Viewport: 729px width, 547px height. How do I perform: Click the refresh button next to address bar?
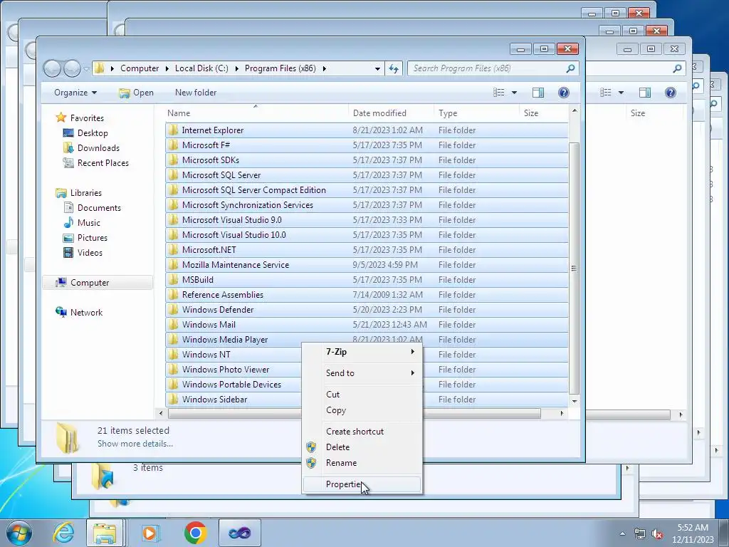point(394,69)
